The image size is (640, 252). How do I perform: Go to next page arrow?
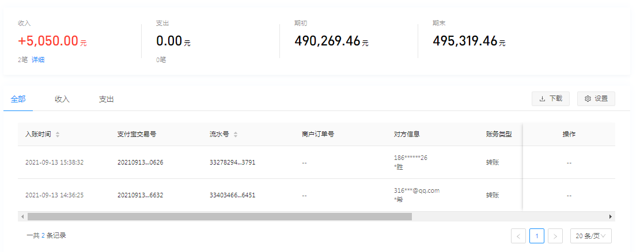[x=555, y=236]
